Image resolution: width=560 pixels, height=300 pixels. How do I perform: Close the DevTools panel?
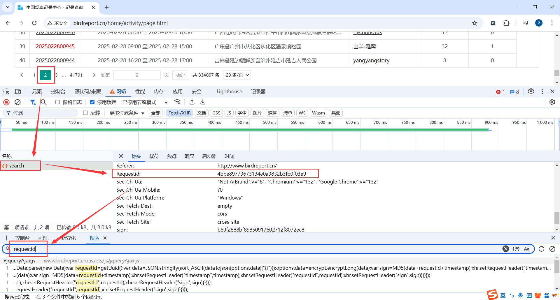[x=552, y=91]
